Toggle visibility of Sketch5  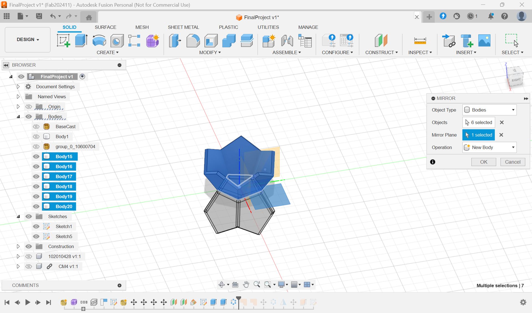[x=36, y=236]
